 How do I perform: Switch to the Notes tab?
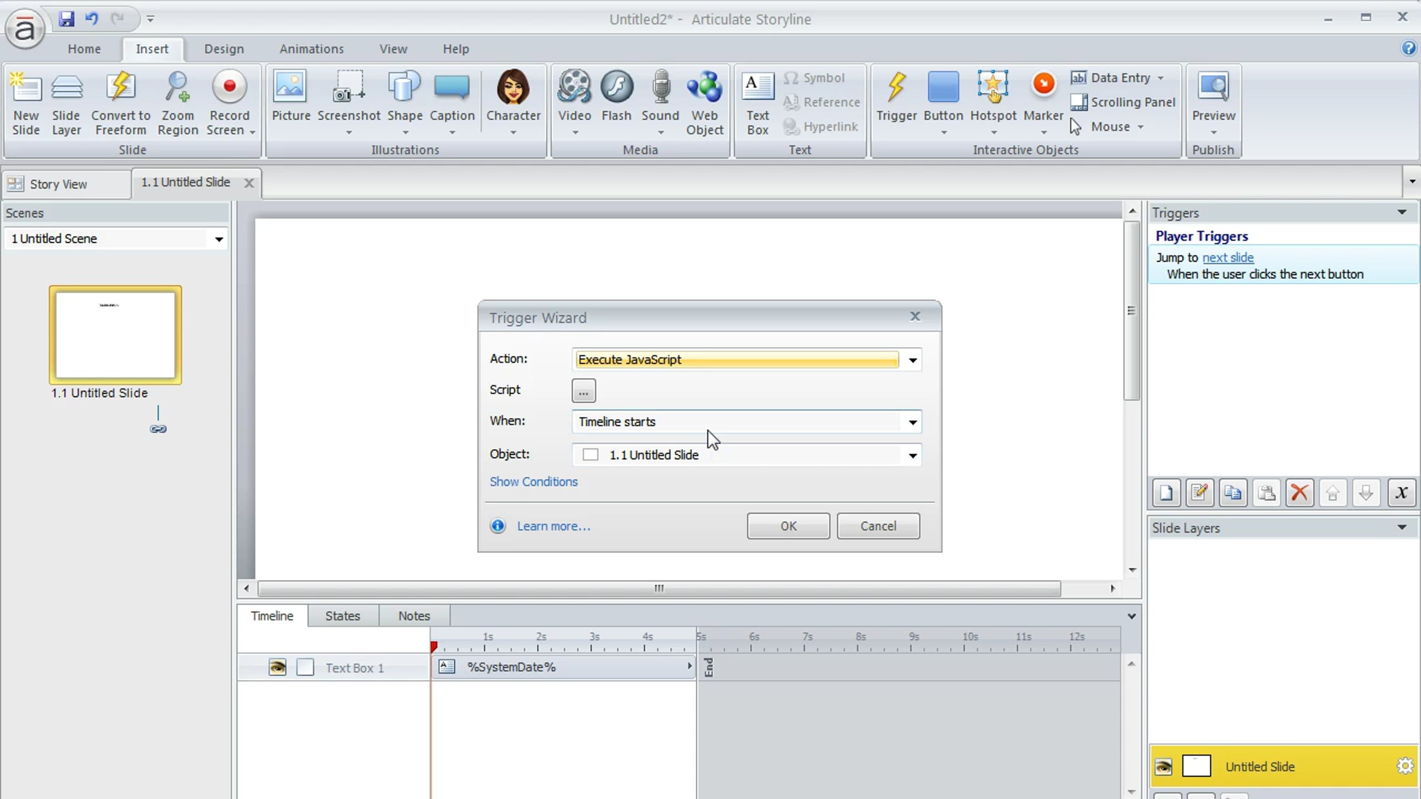[414, 616]
